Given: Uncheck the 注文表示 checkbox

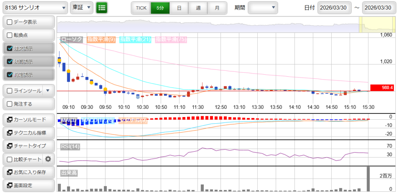Looking at the screenshot, I should coord(10,49).
